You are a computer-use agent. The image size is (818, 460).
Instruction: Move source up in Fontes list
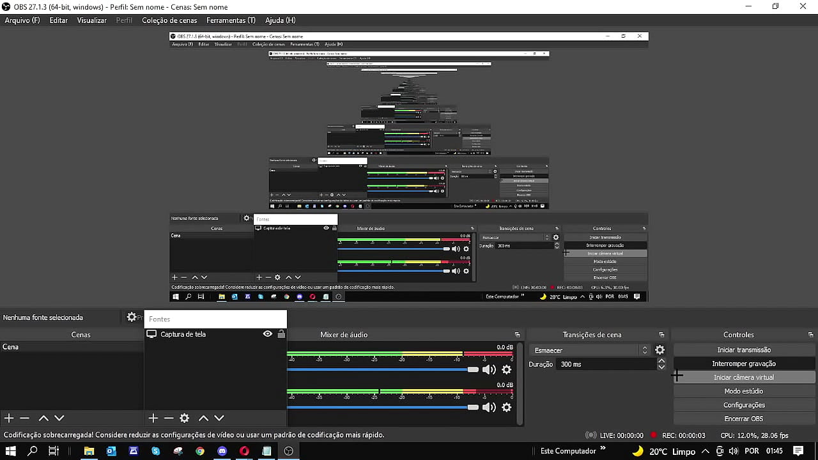tap(203, 418)
